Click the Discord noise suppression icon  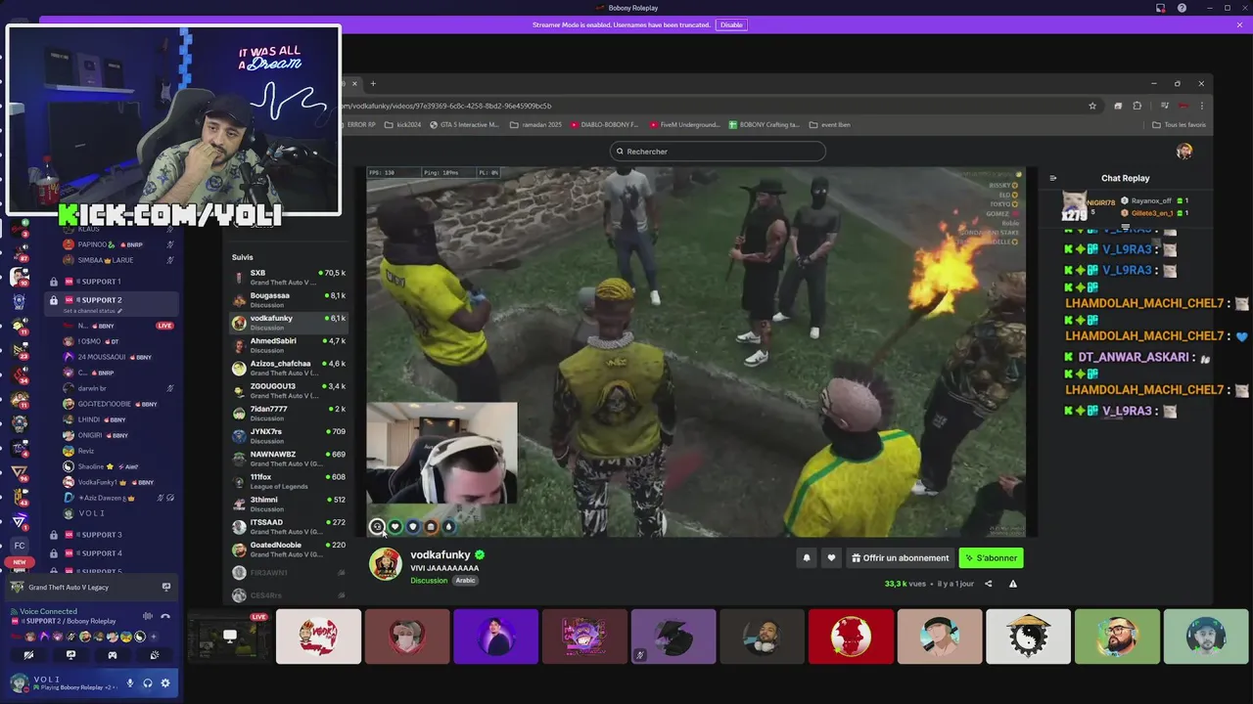coord(148,616)
